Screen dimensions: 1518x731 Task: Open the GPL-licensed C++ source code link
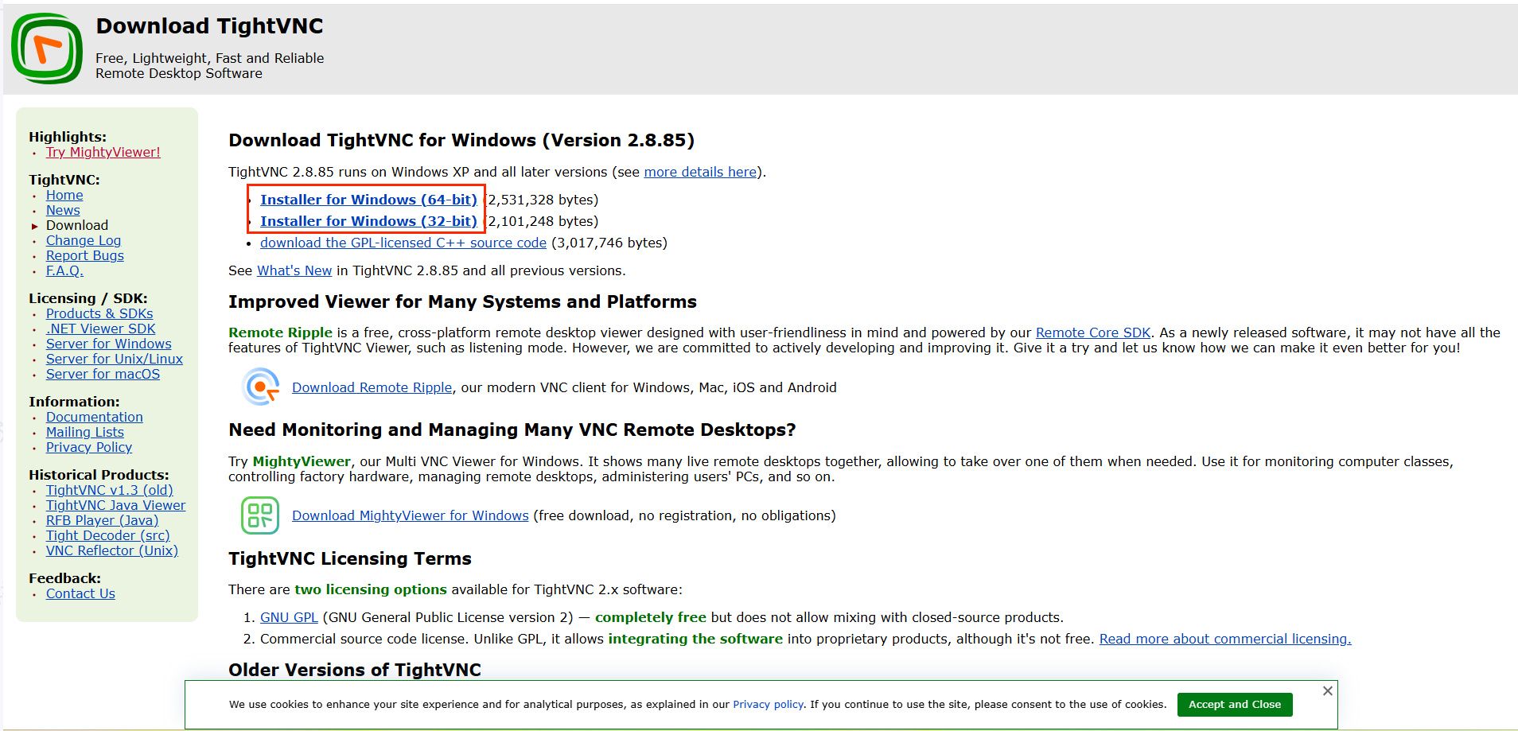click(x=403, y=243)
